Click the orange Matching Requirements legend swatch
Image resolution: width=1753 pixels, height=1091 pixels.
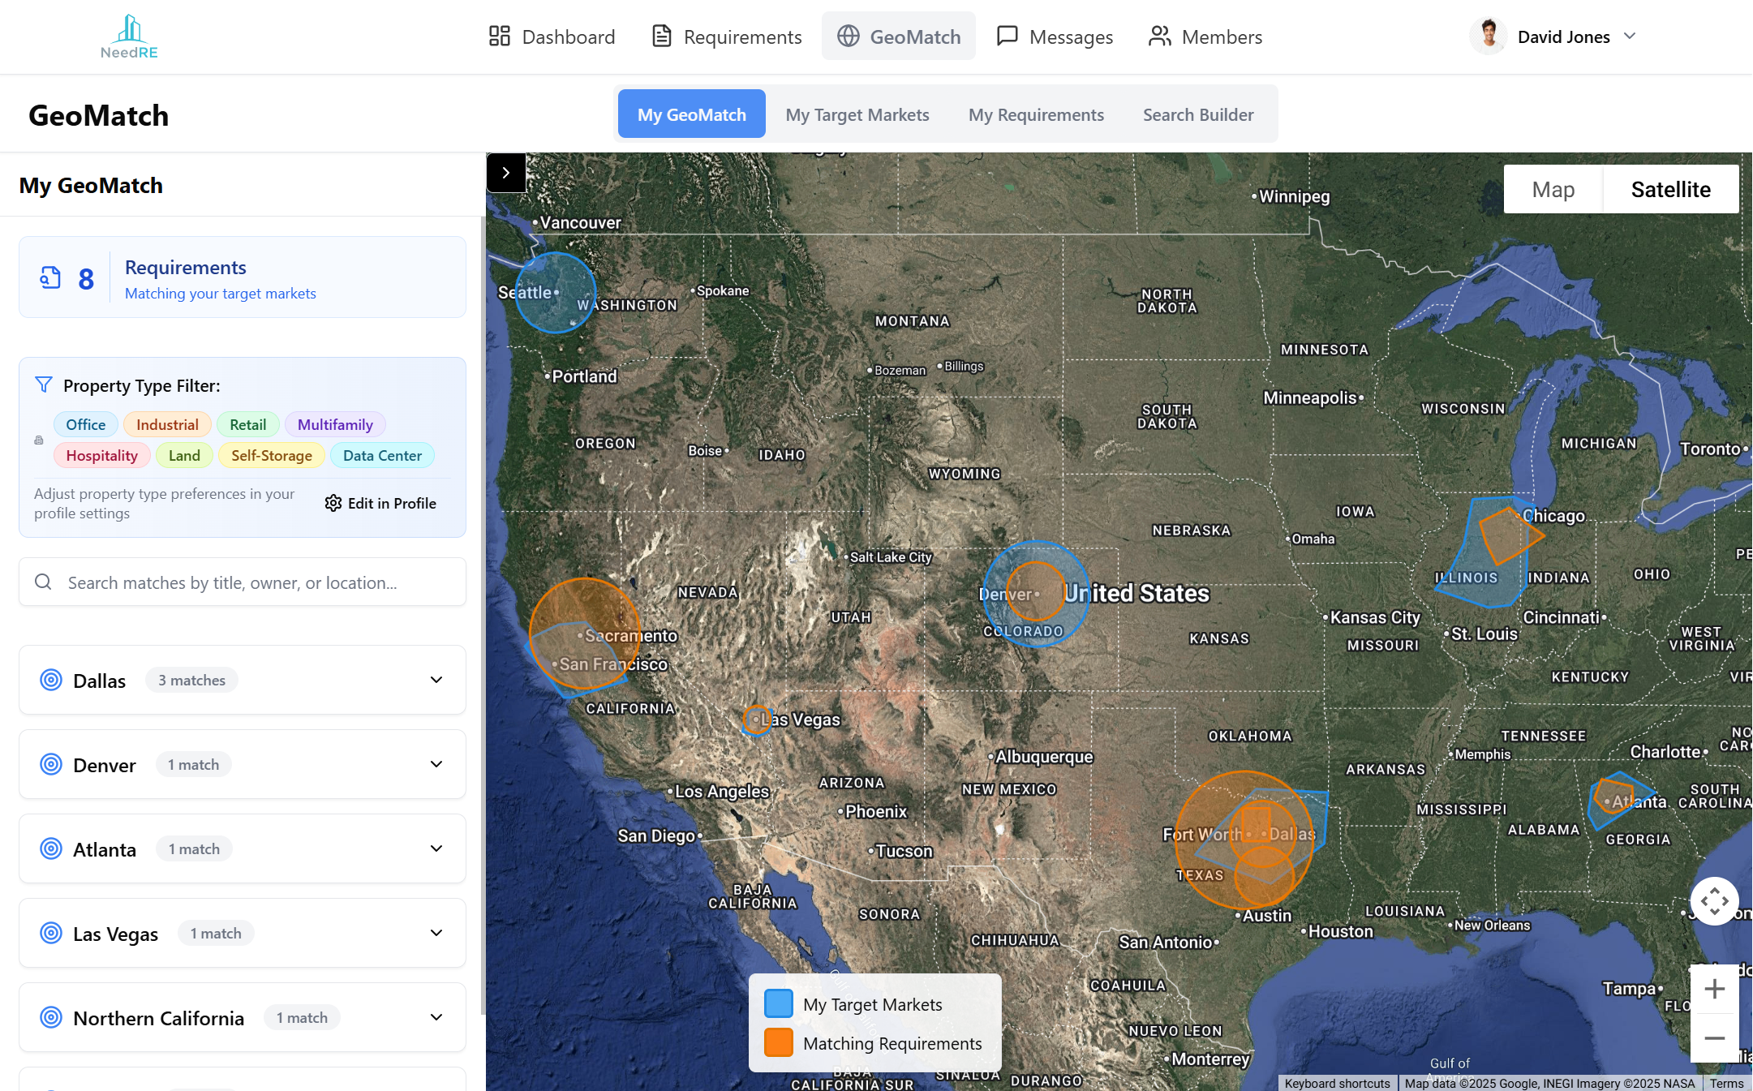[778, 1042]
